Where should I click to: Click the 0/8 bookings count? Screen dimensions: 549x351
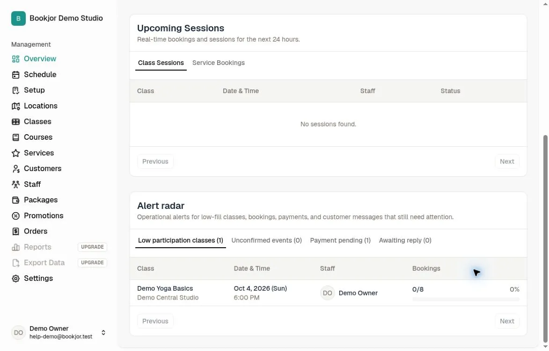[417, 289]
